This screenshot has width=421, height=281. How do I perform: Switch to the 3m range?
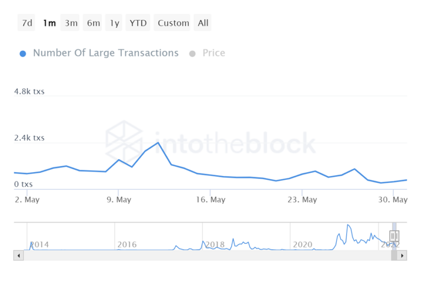click(71, 23)
